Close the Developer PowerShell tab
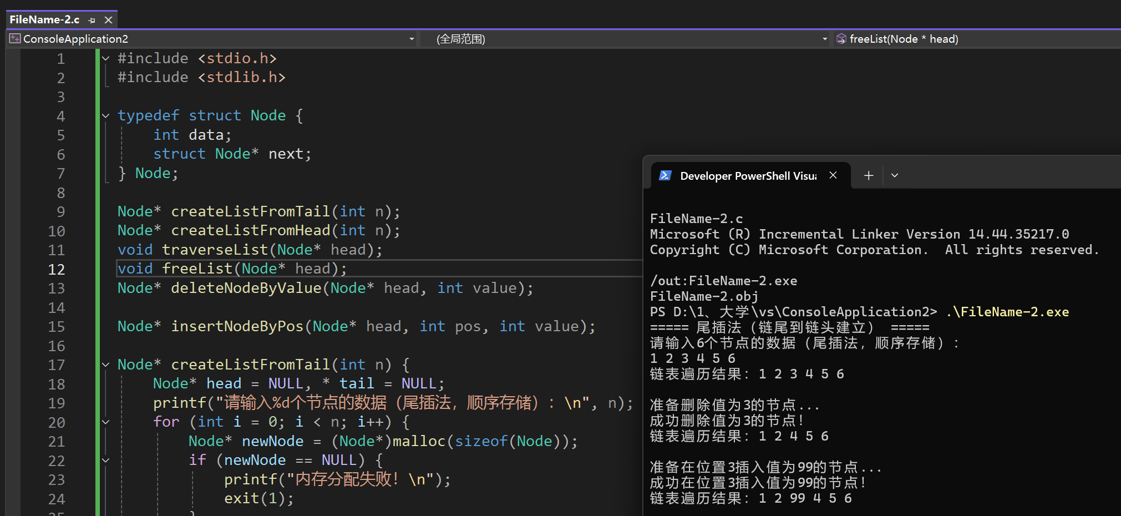The height and width of the screenshot is (516, 1121). tap(833, 175)
